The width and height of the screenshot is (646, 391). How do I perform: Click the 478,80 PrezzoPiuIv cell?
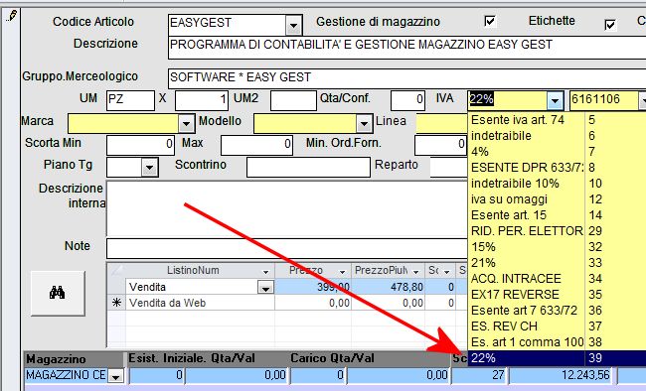click(388, 287)
